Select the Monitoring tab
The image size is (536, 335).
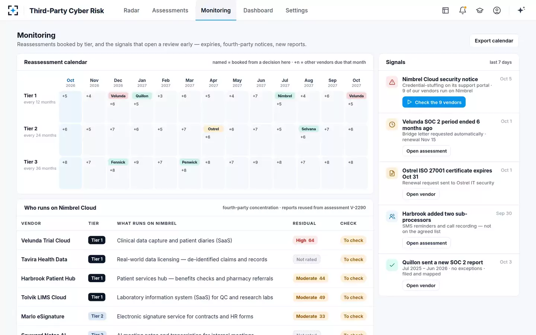[216, 10]
